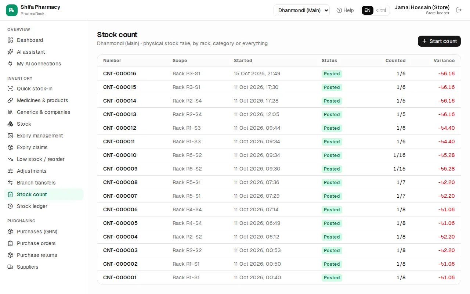Click the Posted badge for CNT-000007

coord(332,196)
